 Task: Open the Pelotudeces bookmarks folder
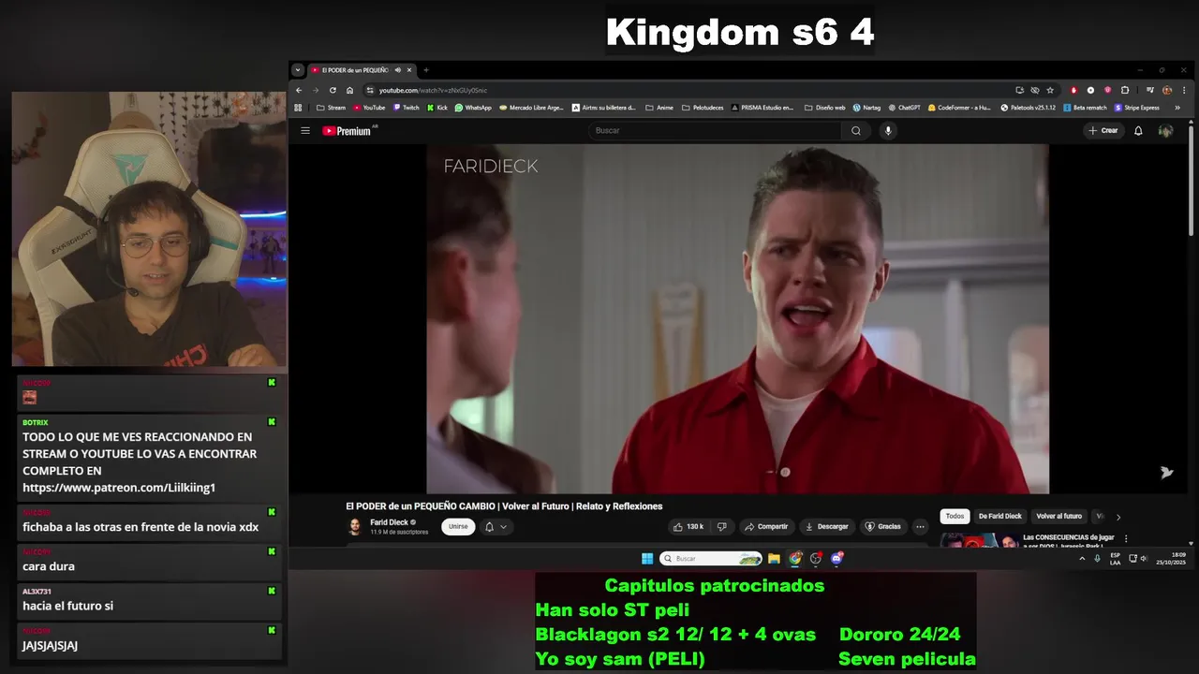pyautogui.click(x=703, y=108)
